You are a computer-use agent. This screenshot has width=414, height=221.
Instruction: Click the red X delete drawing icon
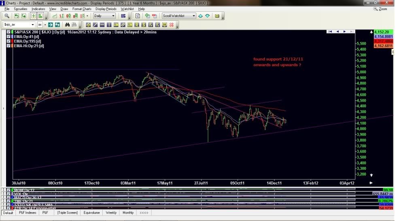pos(171,25)
